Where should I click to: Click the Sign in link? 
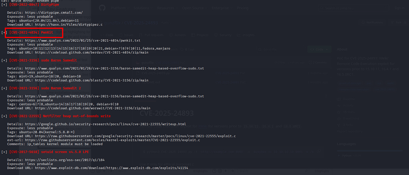pyautogui.click(x=399, y=8)
